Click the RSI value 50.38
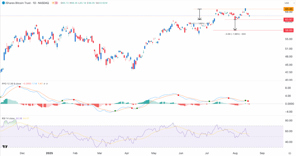This screenshot has width=296, height=156. pyautogui.click(x=19, y=118)
